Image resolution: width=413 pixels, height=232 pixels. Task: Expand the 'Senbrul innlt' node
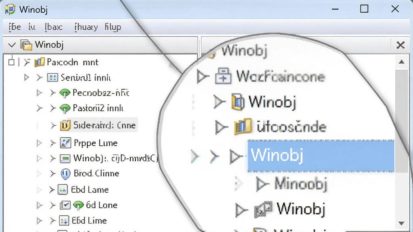click(26, 77)
